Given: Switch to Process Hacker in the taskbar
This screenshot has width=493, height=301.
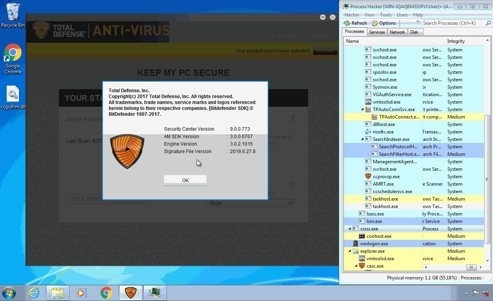Looking at the screenshot, I should [x=155, y=293].
